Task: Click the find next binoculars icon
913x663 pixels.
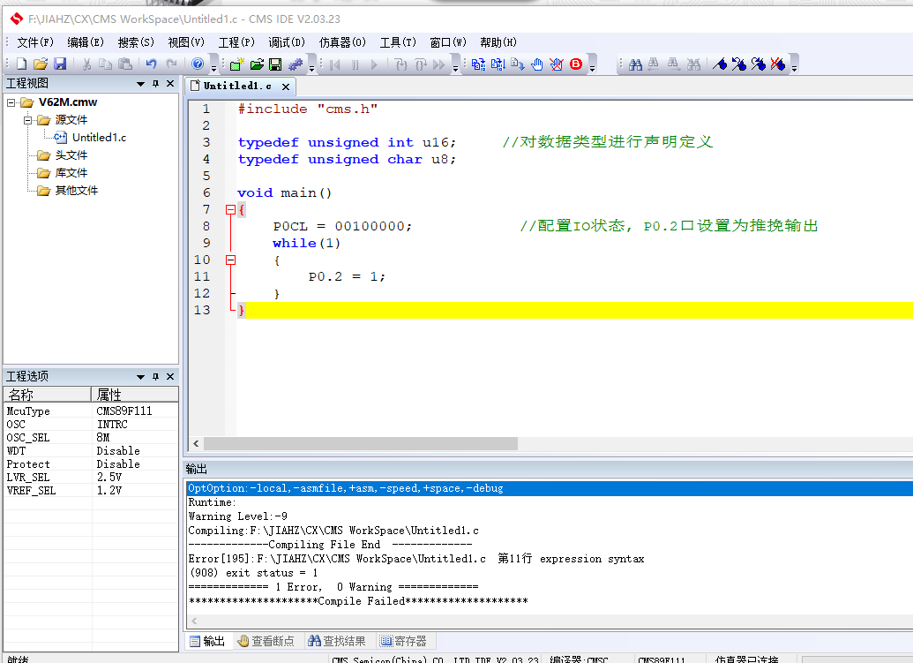Action: click(x=674, y=64)
